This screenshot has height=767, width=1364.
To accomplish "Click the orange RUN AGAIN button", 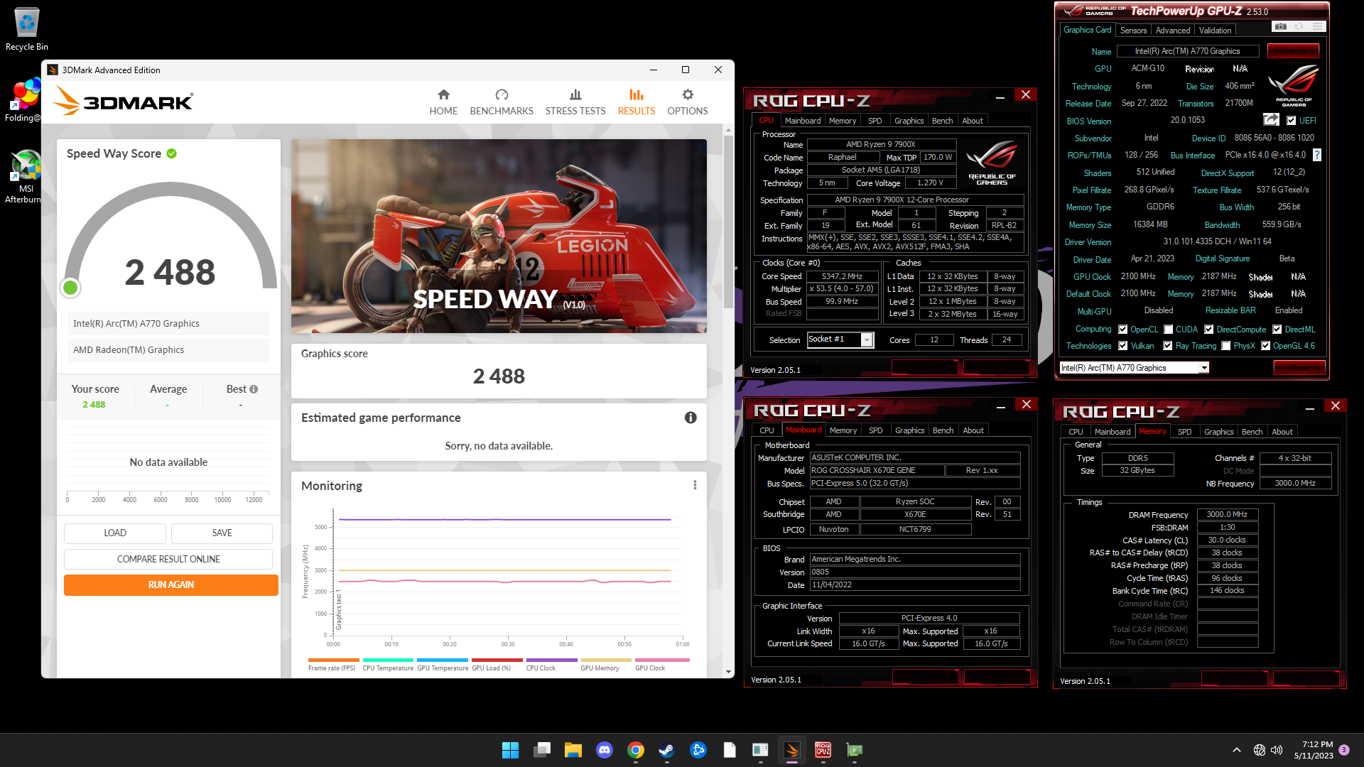I will (x=171, y=585).
